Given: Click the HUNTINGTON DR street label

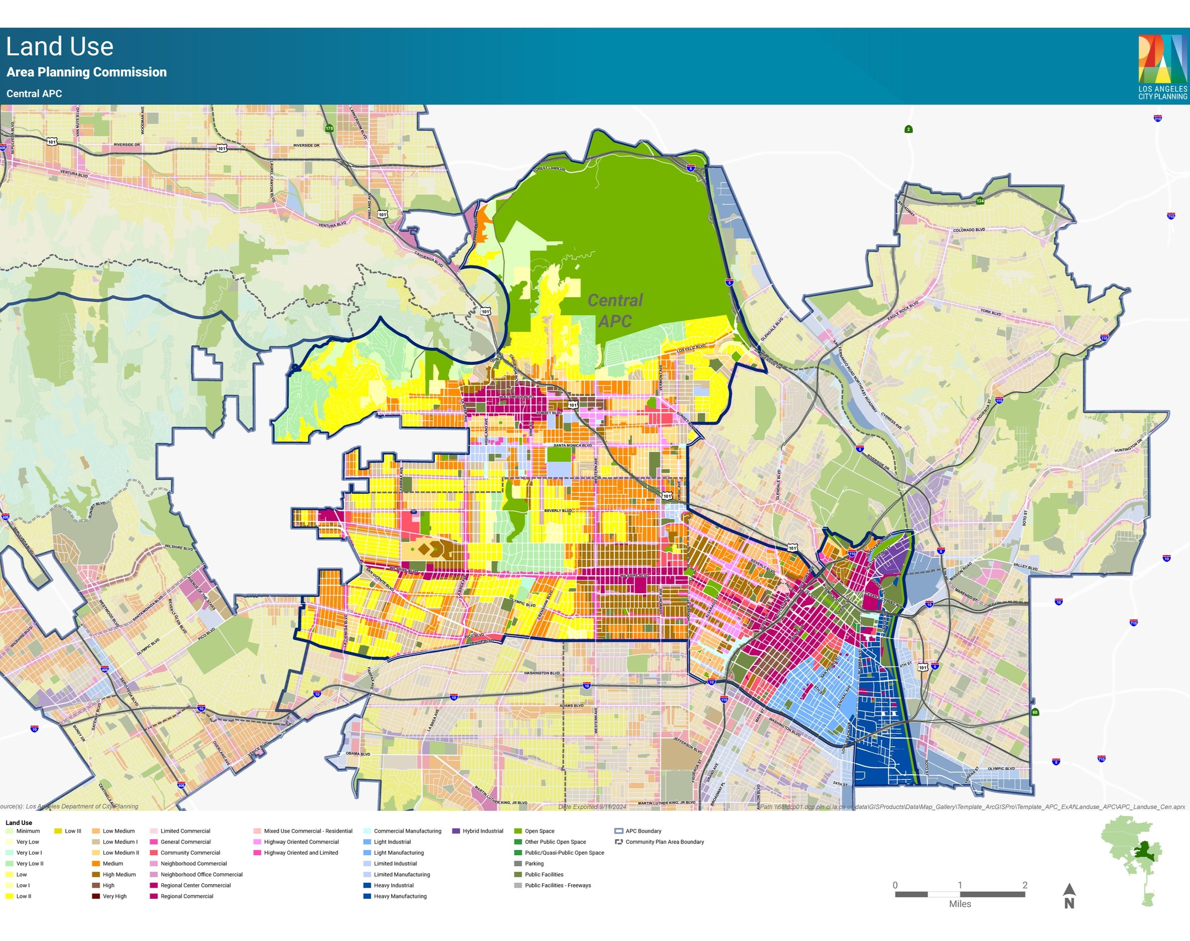Looking at the screenshot, I should click(1129, 447).
